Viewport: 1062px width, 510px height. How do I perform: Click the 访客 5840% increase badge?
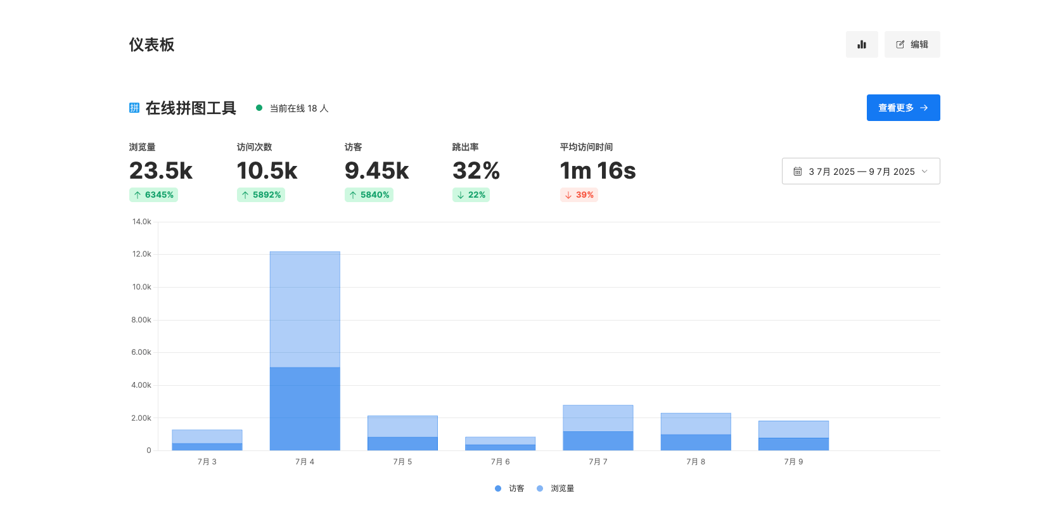[369, 195]
